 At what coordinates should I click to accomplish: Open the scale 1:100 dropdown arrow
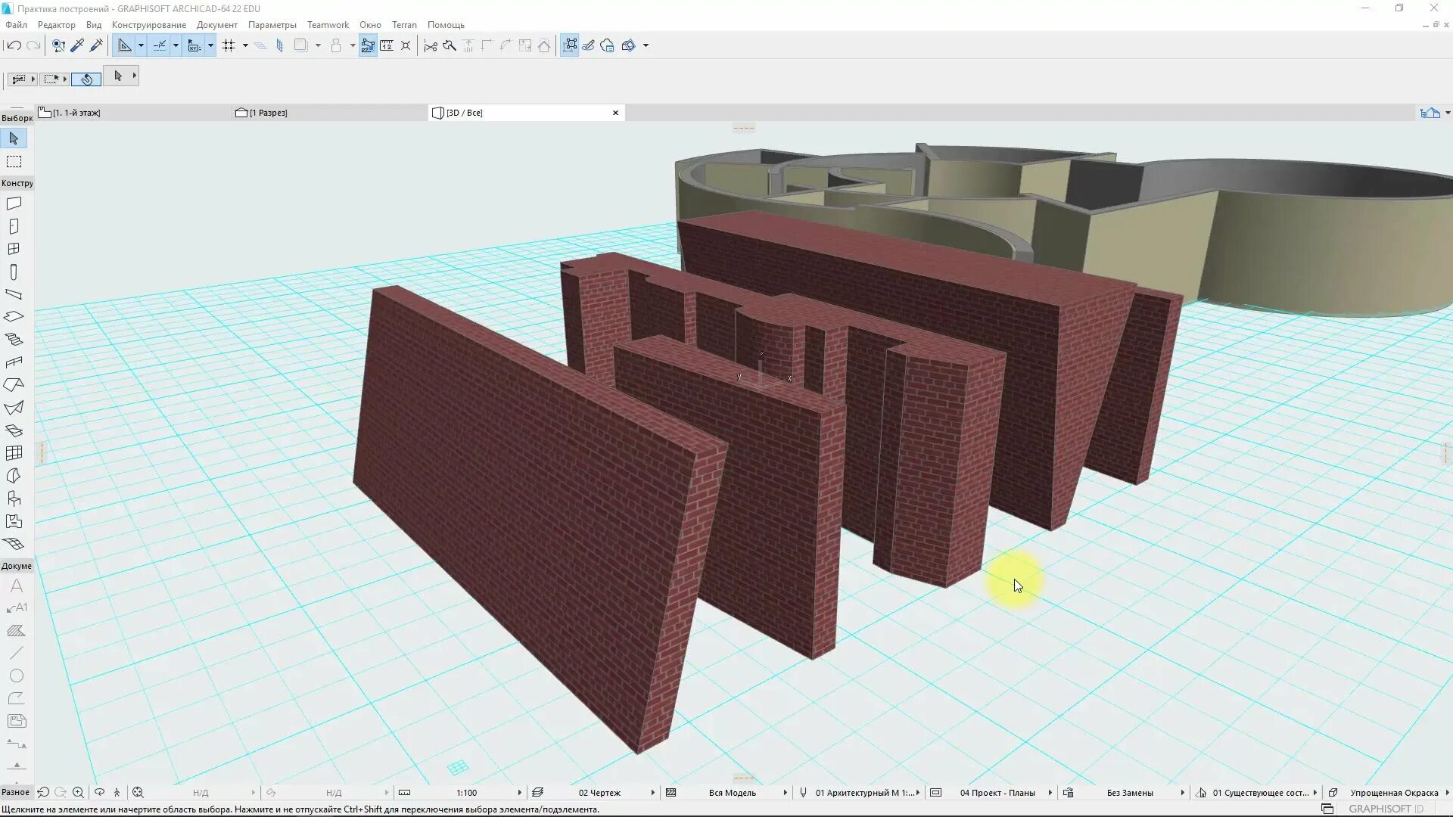(x=519, y=793)
